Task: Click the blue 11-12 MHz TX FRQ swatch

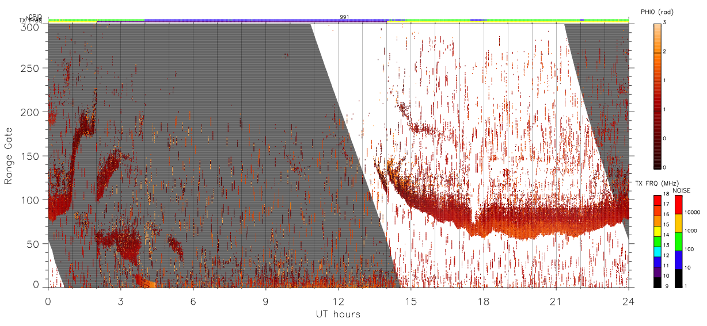Action: tap(657, 262)
